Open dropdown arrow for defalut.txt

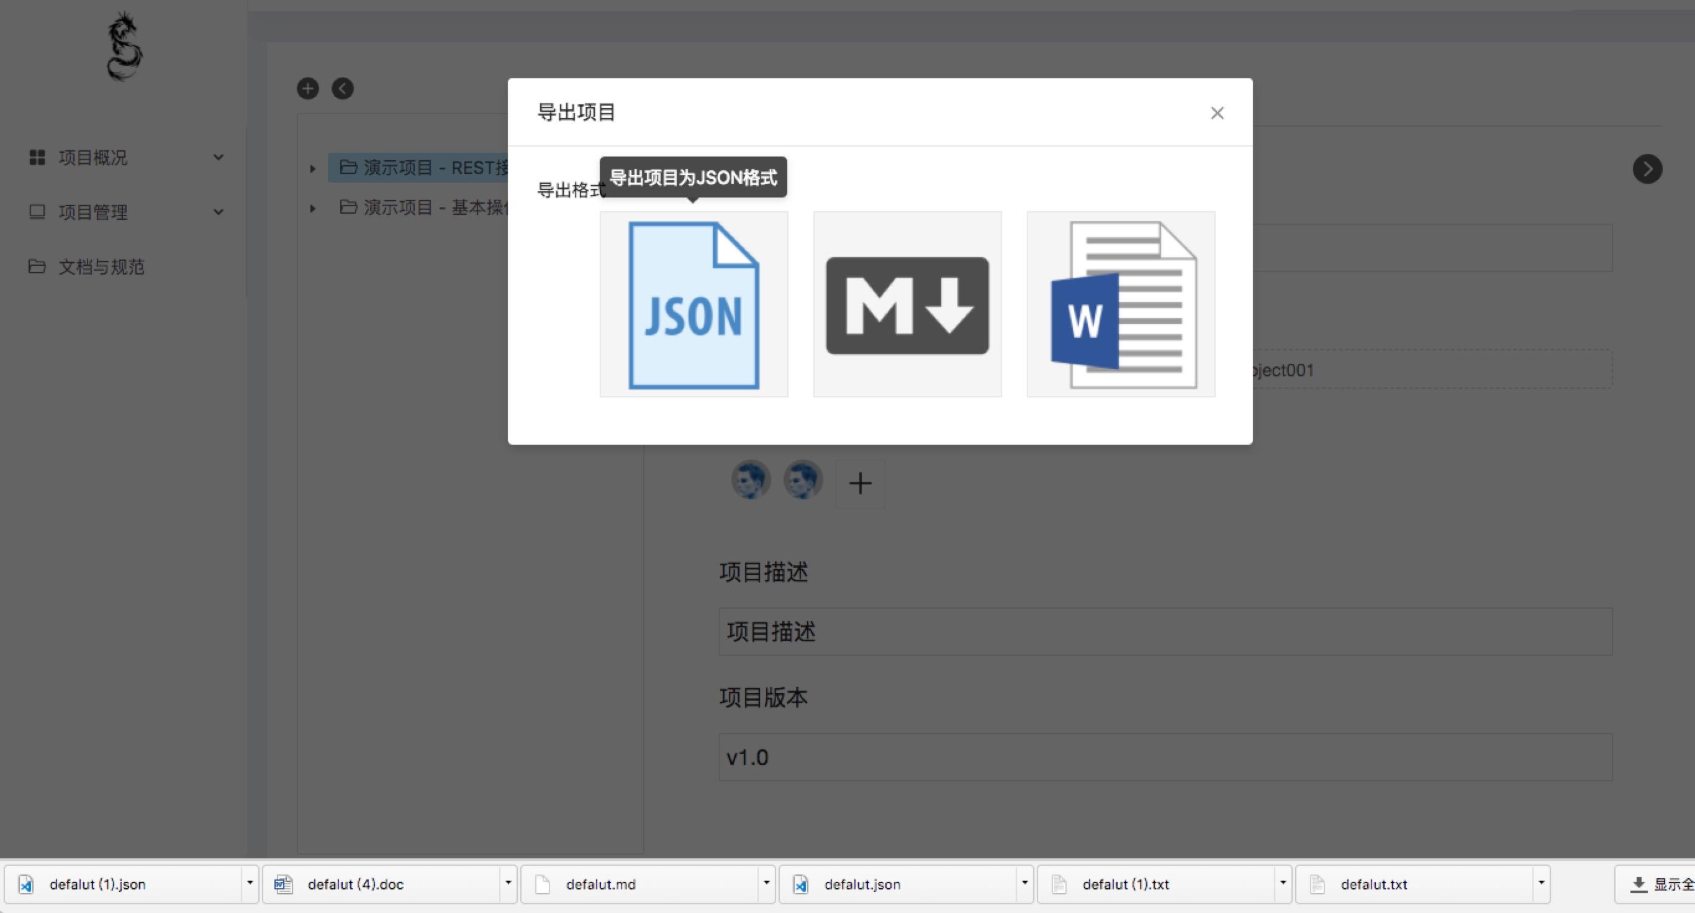click(x=1541, y=883)
